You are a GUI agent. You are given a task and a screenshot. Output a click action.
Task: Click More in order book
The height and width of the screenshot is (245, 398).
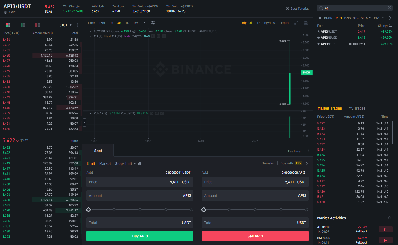[x=74, y=141]
